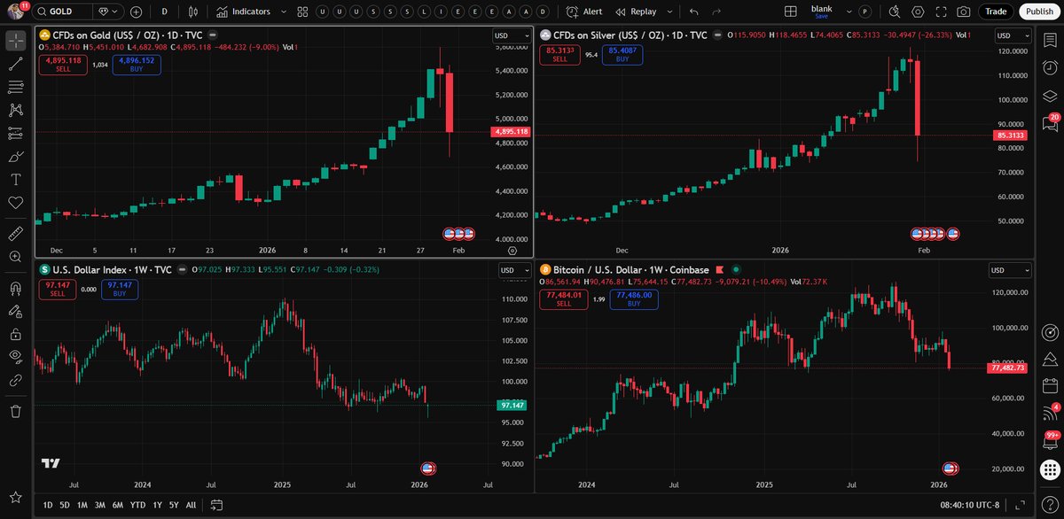Switch to the 1Y timeframe tab
The image size is (1064, 519).
(157, 504)
